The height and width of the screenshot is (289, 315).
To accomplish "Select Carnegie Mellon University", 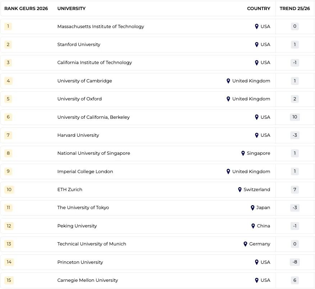I will [x=87, y=280].
